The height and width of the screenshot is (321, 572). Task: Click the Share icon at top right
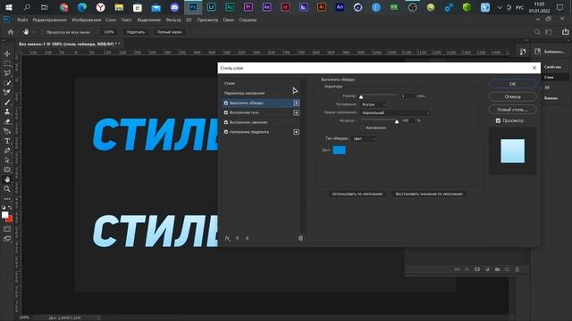tap(565, 32)
